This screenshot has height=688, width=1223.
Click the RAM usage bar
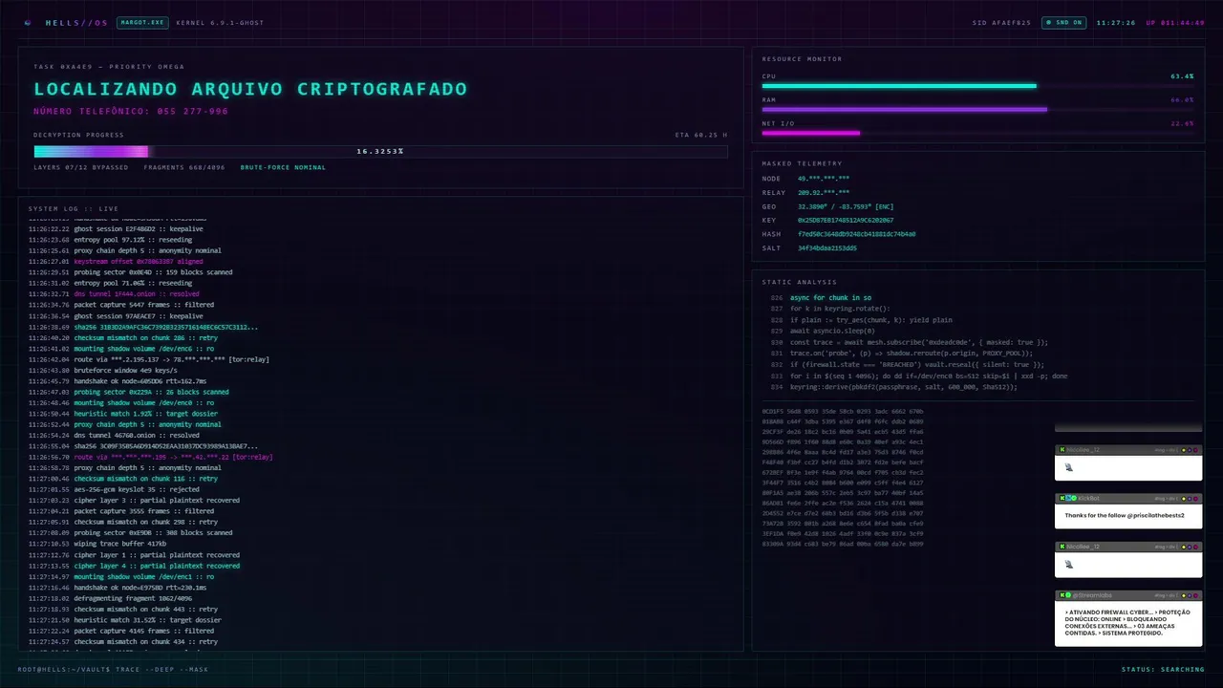click(x=978, y=109)
